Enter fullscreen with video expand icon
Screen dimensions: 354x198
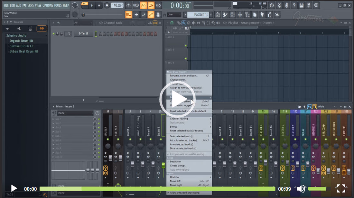click(341, 189)
